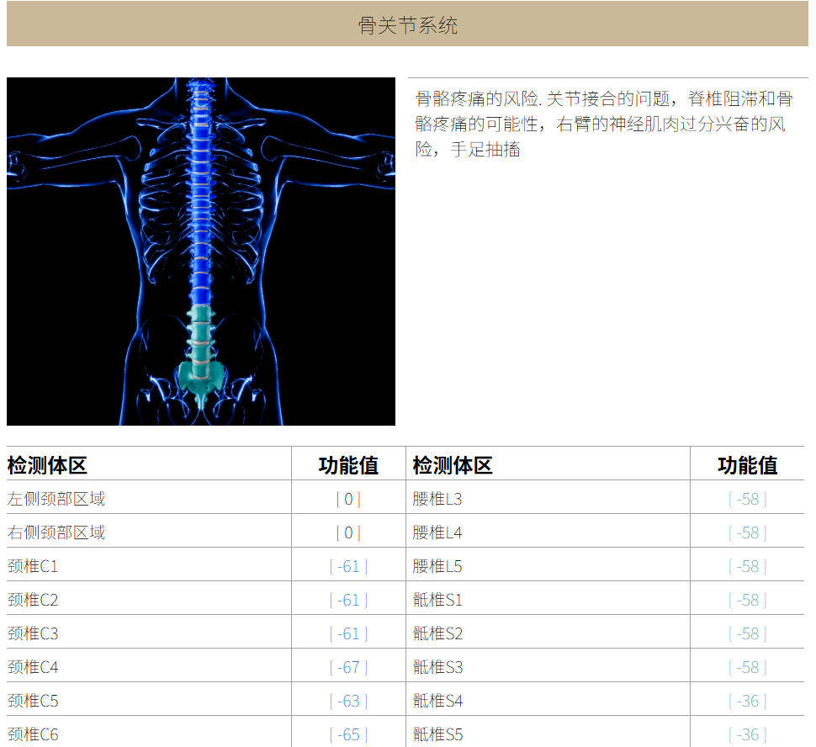Select the 颈椎C3 row label
Image resolution: width=816 pixels, height=747 pixels.
pyautogui.click(x=33, y=633)
